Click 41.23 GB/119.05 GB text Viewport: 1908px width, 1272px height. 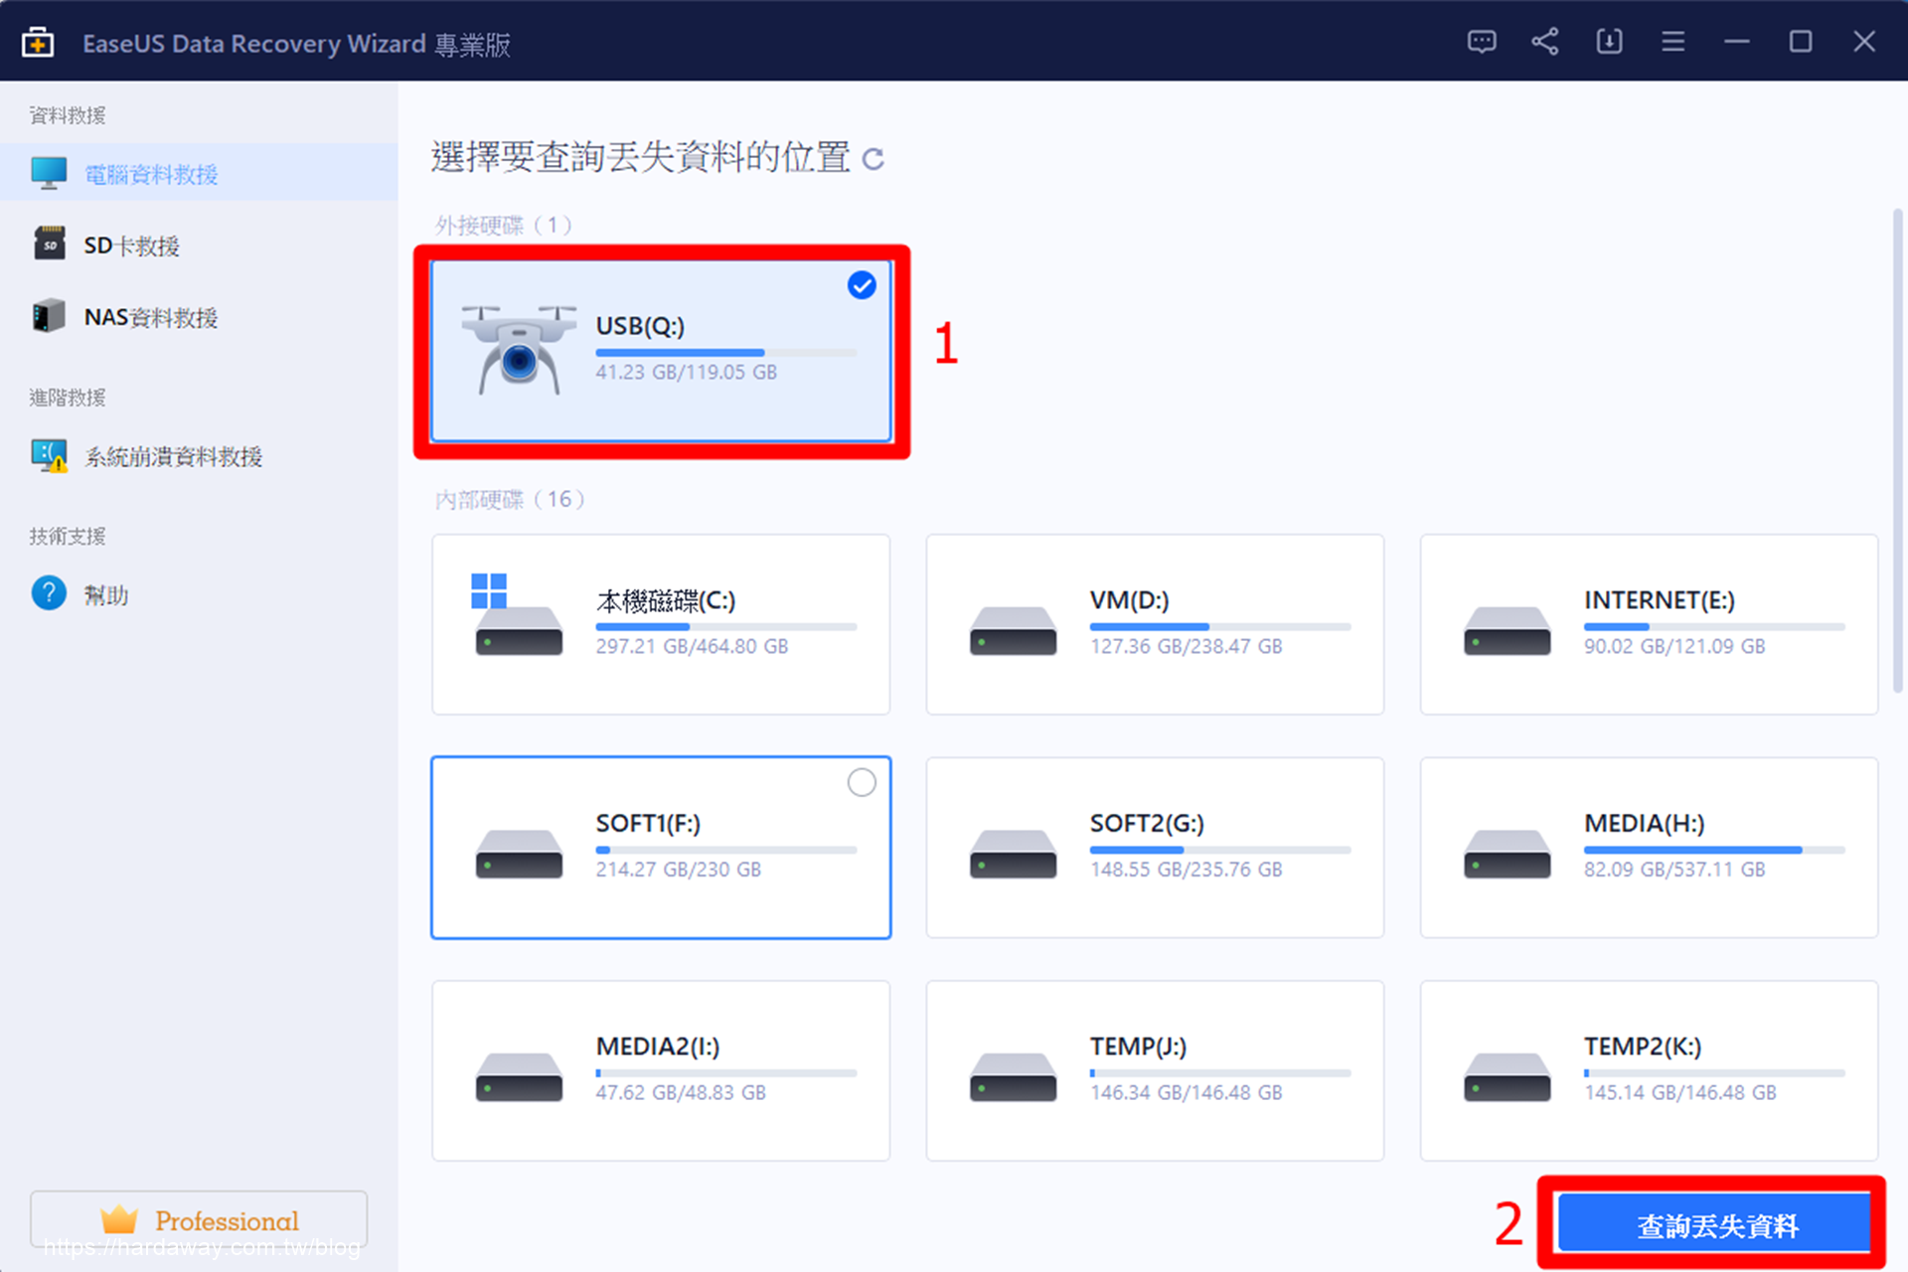tap(687, 373)
